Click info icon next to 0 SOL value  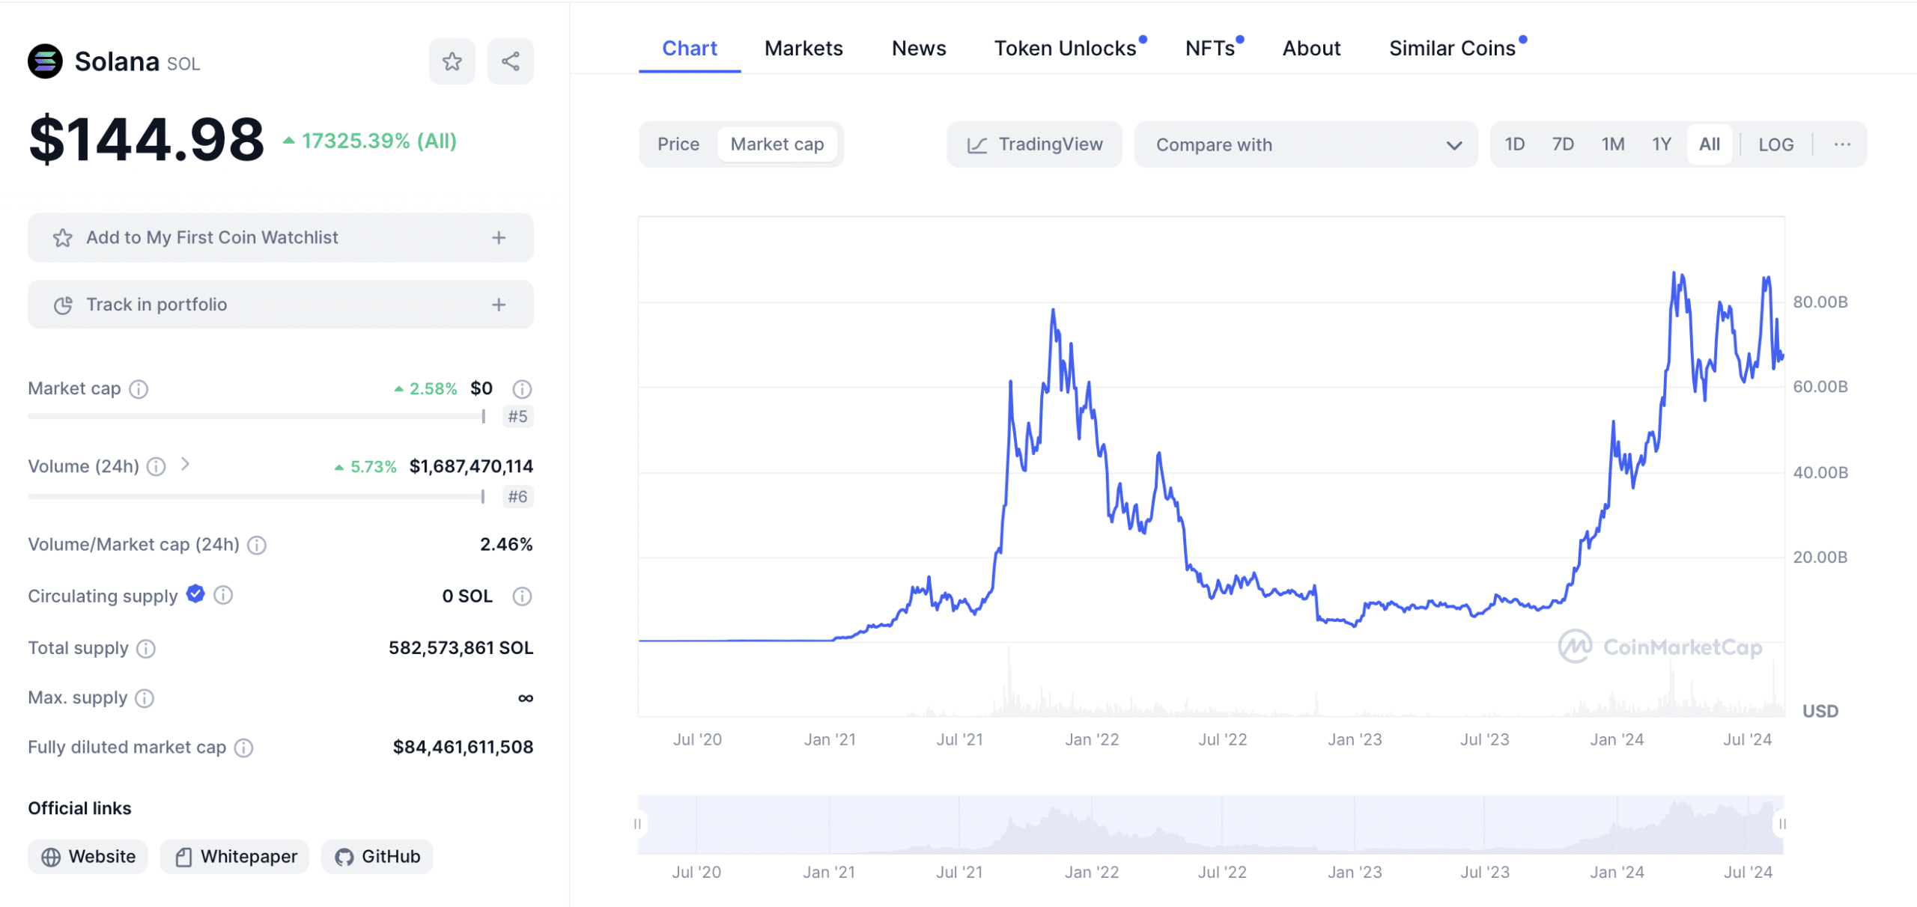pyautogui.click(x=522, y=596)
